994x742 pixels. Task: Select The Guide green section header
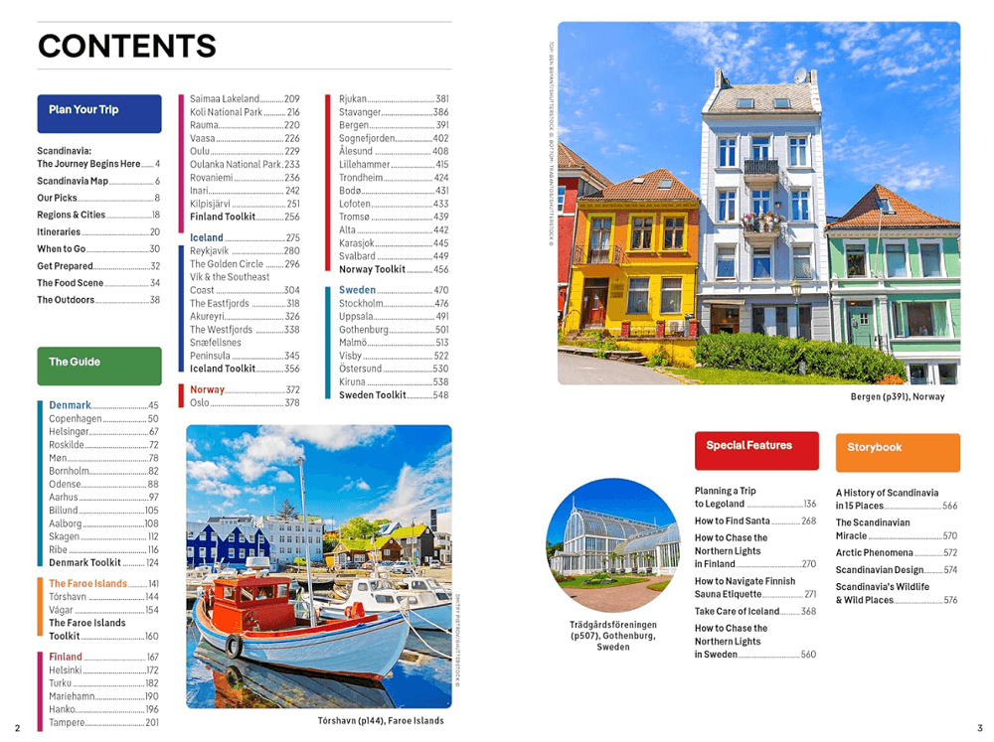pos(98,365)
